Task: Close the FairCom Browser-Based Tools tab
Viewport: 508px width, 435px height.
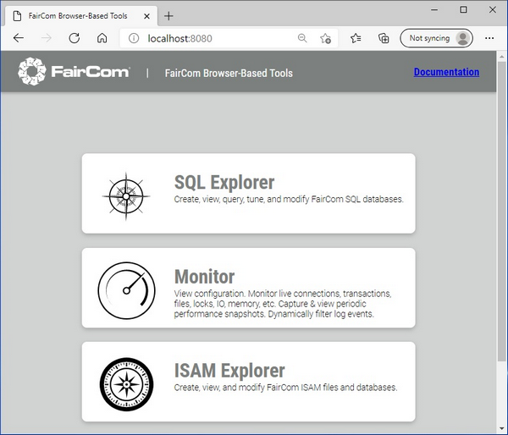Action: (x=146, y=16)
